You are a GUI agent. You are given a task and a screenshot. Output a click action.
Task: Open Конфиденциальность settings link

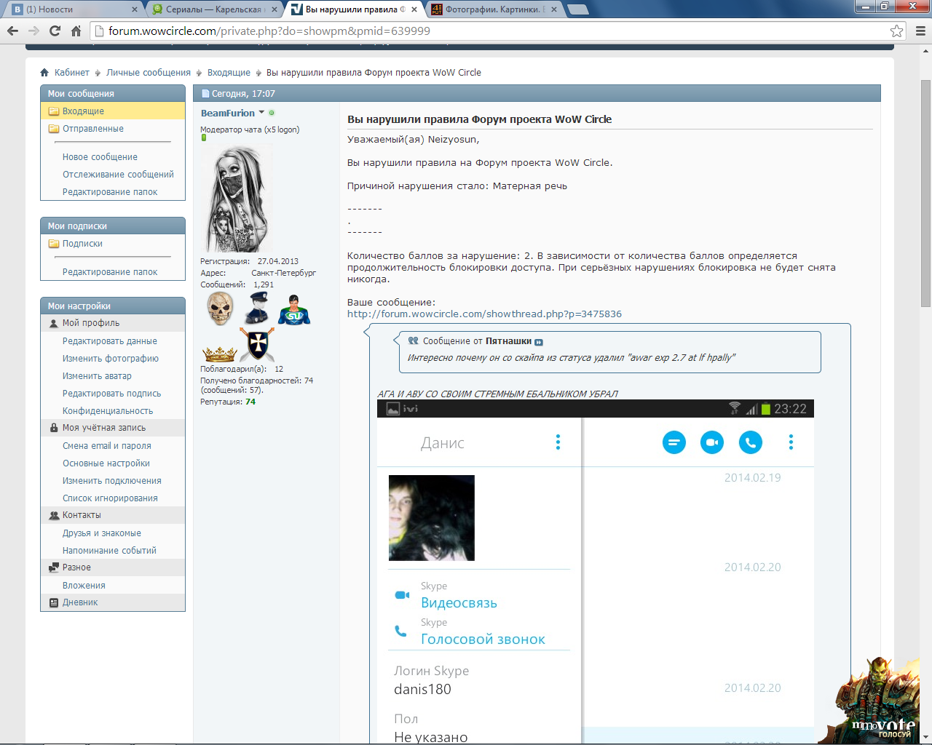click(x=108, y=411)
